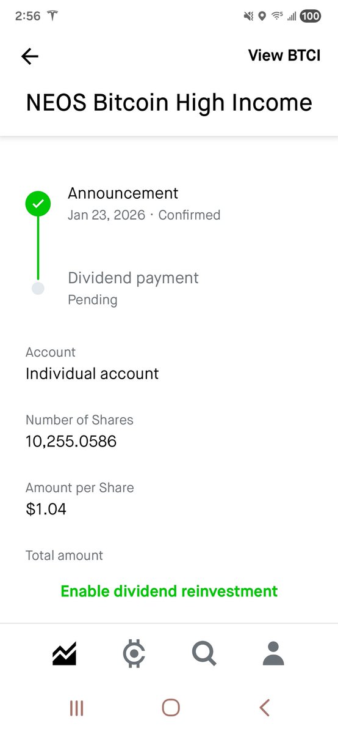The width and height of the screenshot is (338, 734).
Task: Open the crypto tab icon
Action: tap(134, 654)
